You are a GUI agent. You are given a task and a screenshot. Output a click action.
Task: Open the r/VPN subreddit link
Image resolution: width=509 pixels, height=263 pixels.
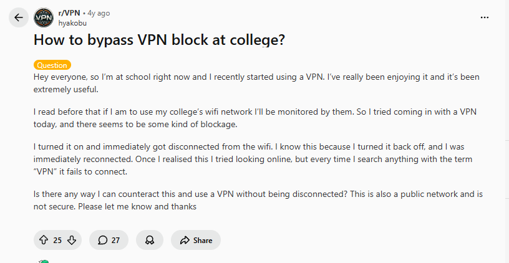coord(68,12)
